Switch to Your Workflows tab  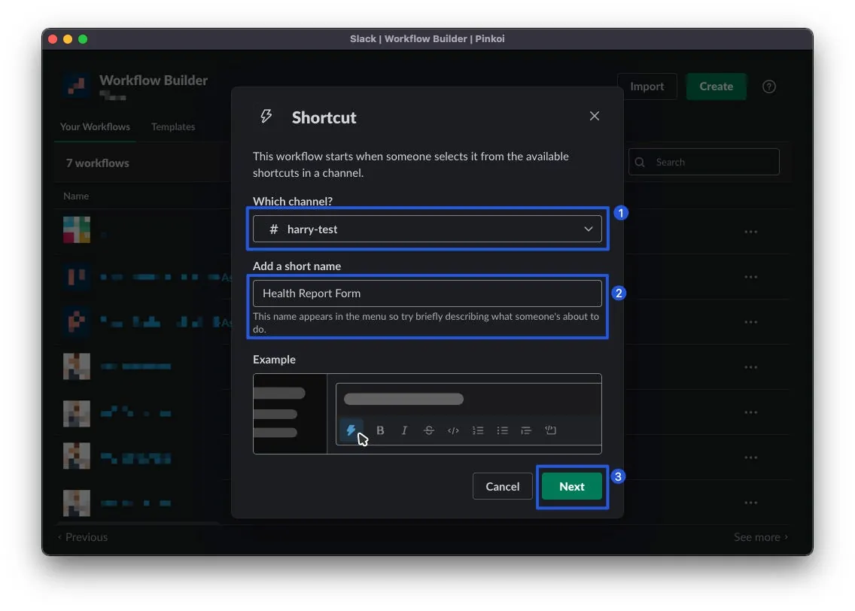95,126
